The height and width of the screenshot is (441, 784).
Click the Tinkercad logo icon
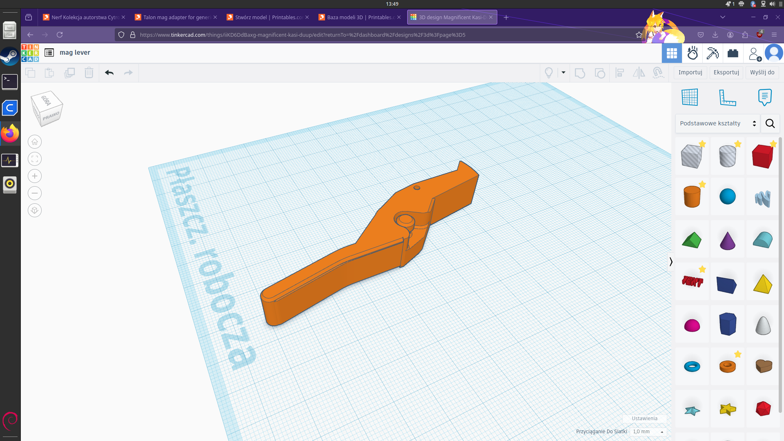30,53
